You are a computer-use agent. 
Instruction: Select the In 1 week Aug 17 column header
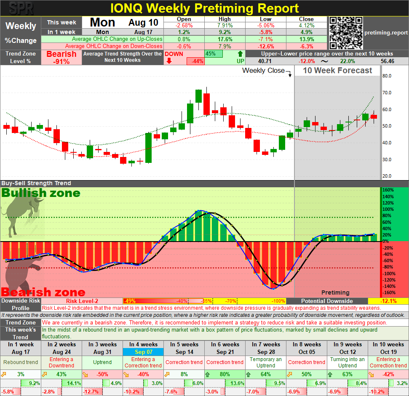(21, 348)
